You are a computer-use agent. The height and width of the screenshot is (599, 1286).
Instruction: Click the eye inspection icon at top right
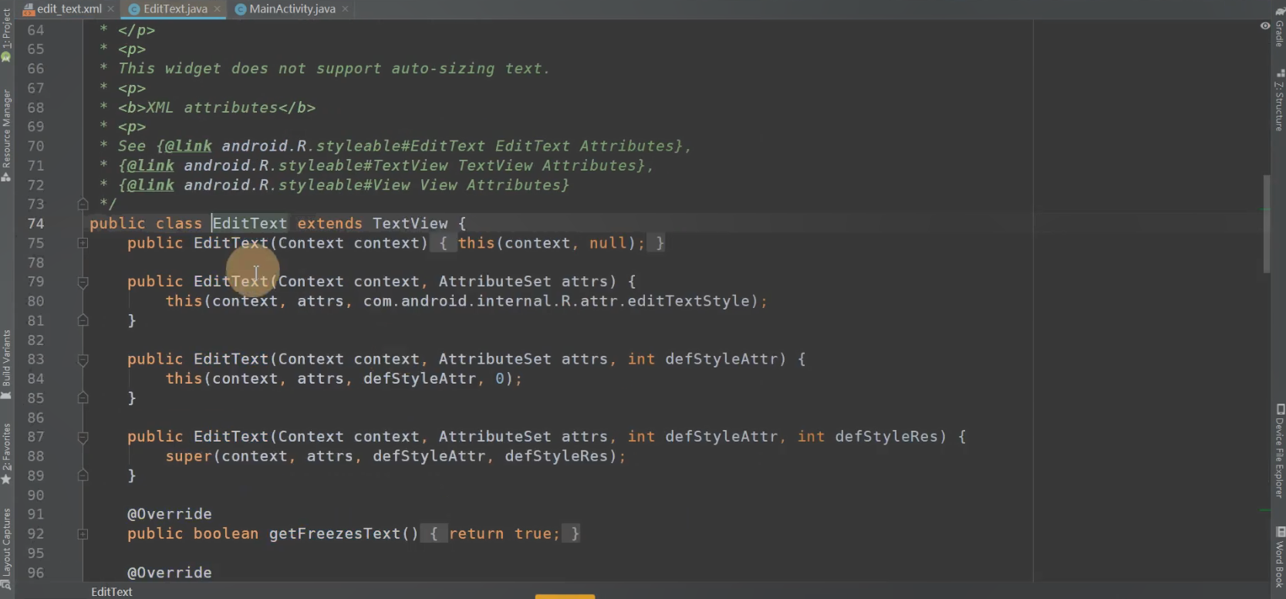1265,25
